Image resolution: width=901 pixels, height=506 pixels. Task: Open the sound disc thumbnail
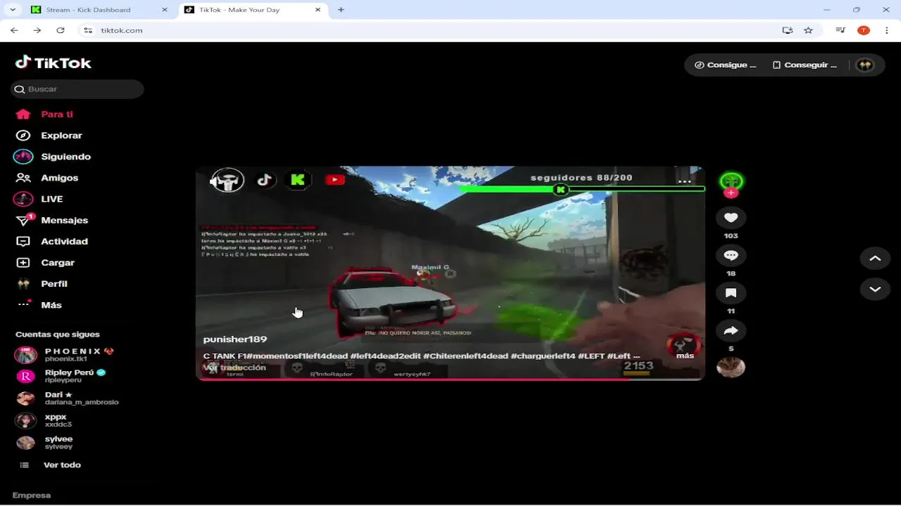731,368
